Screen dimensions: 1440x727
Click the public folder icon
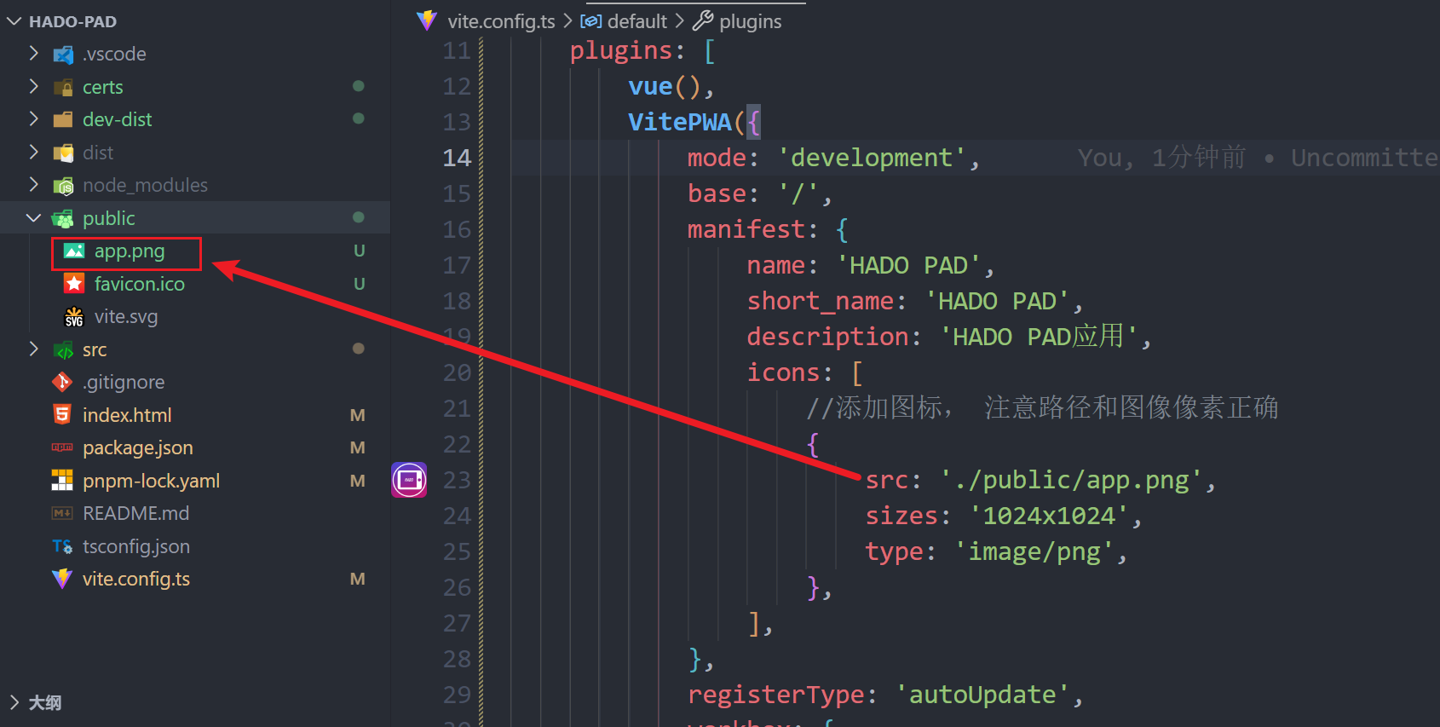(x=63, y=219)
